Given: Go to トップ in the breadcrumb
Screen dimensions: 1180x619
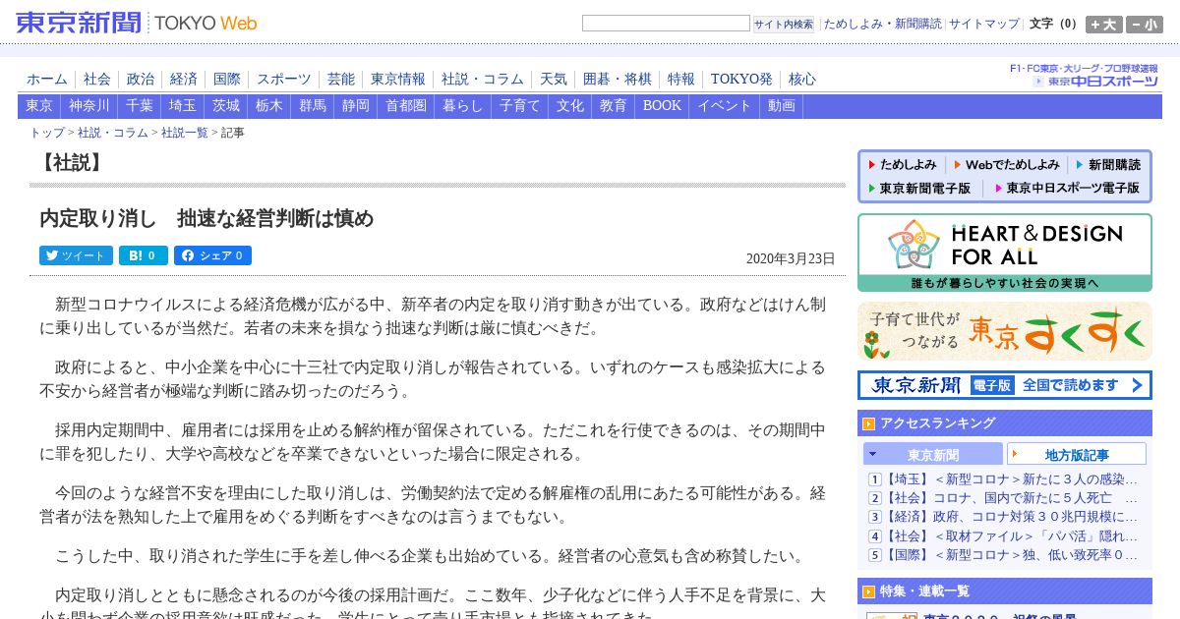Looking at the screenshot, I should point(47,133).
